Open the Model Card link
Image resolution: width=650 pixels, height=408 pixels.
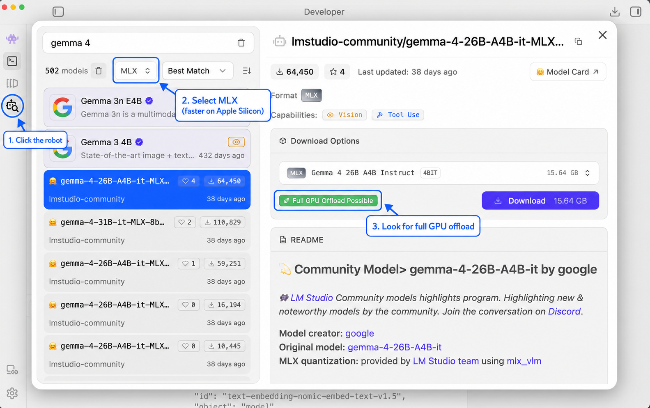[x=568, y=72]
